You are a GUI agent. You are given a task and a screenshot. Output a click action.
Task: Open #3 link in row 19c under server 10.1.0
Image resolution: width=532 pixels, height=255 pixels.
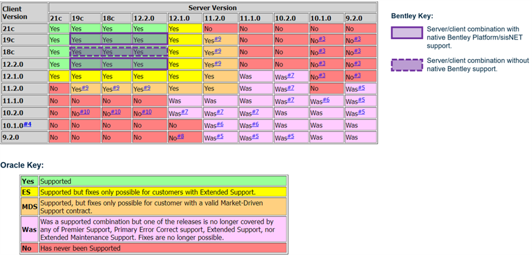322,39
